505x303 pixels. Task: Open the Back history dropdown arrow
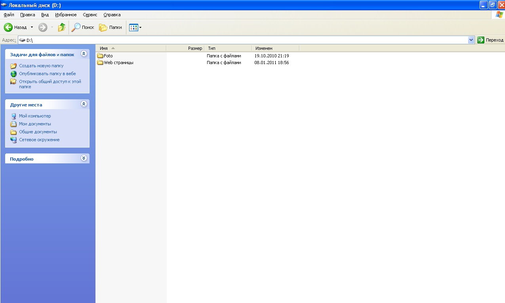32,27
